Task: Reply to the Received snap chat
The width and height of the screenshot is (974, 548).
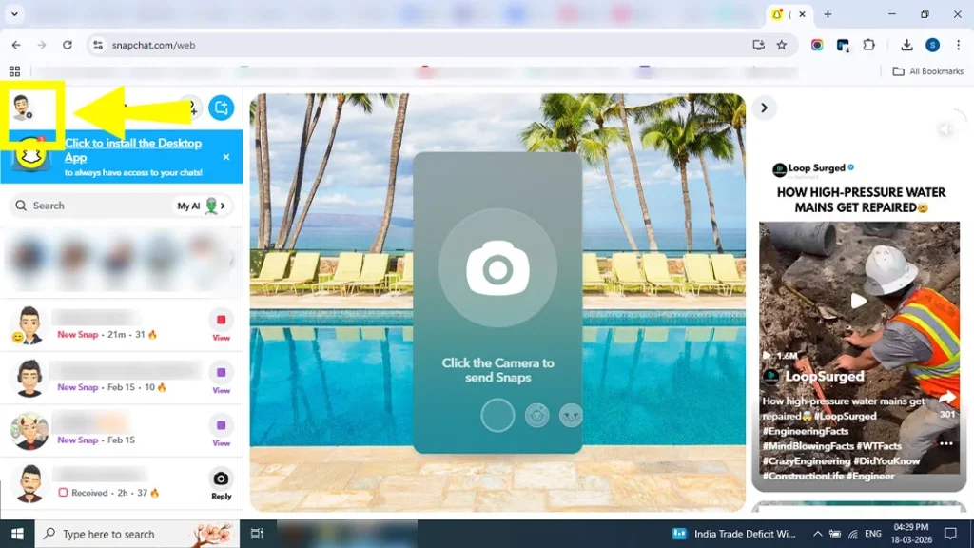Action: coord(221,483)
